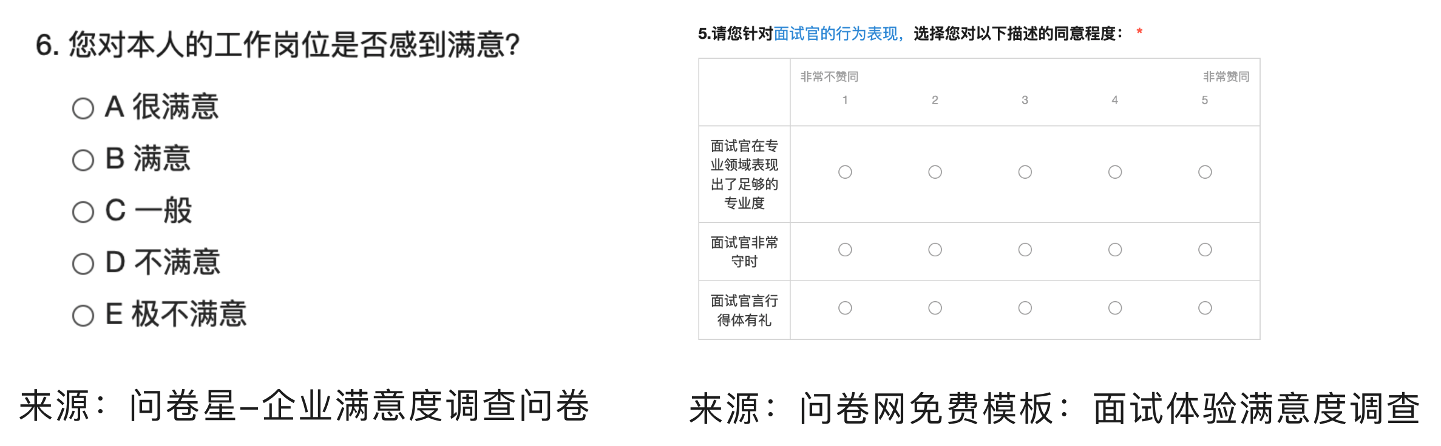The height and width of the screenshot is (446, 1441).
Task: Rate 专业度 row as 3
Action: [x=1025, y=172]
